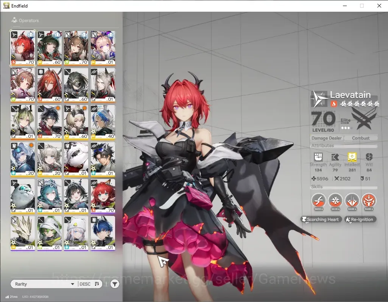The width and height of the screenshot is (388, 302).
Task: Select the dark-haired man with sunglasses on head
Action: pyautogui.click(x=103, y=159)
